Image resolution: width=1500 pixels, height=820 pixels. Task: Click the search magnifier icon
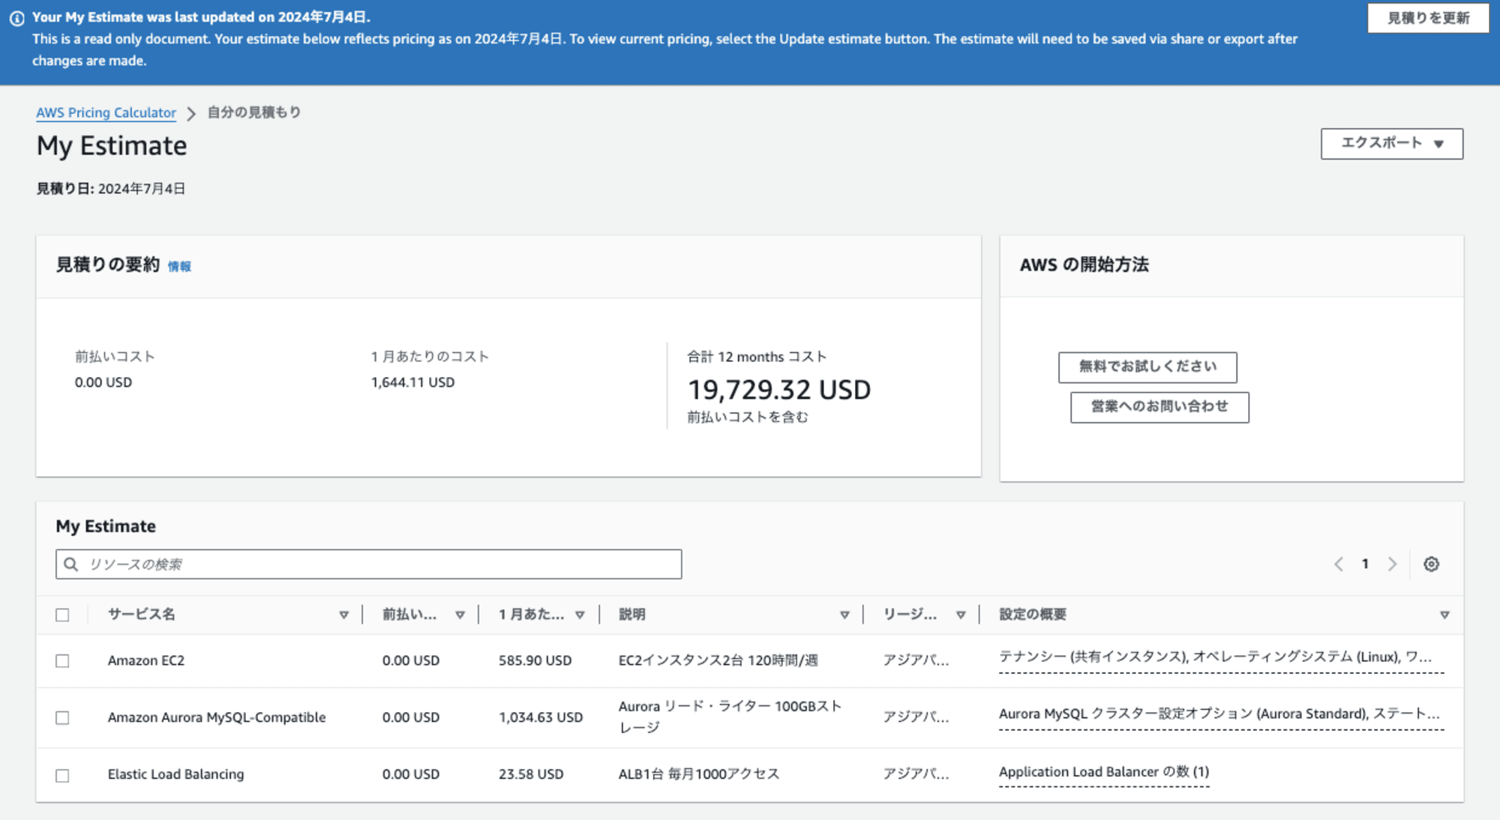(x=71, y=564)
